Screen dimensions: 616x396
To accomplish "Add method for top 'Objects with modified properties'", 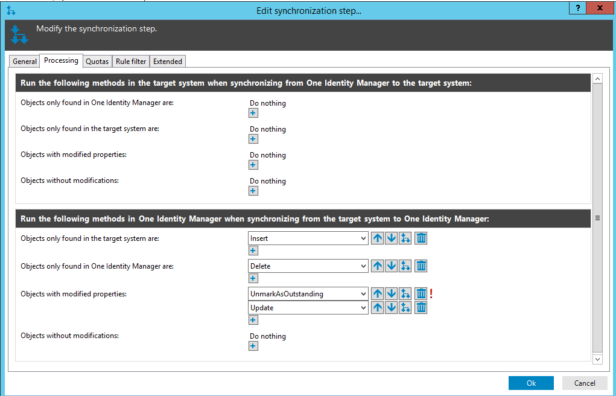I will [253, 165].
